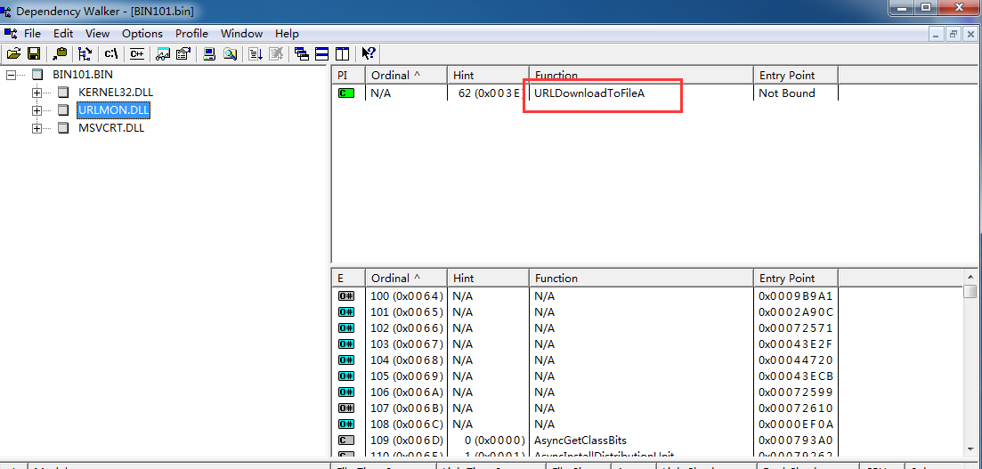This screenshot has width=982, height=469.
Task: Open the Options menu
Action: point(142,33)
